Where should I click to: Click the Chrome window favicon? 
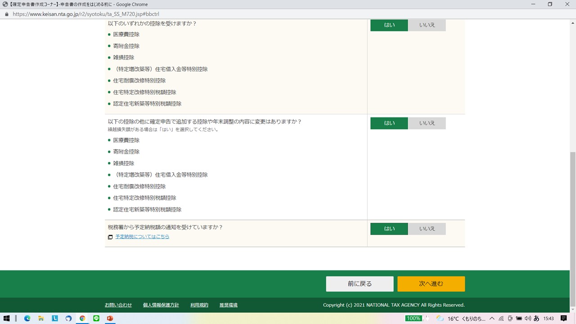tap(5, 4)
